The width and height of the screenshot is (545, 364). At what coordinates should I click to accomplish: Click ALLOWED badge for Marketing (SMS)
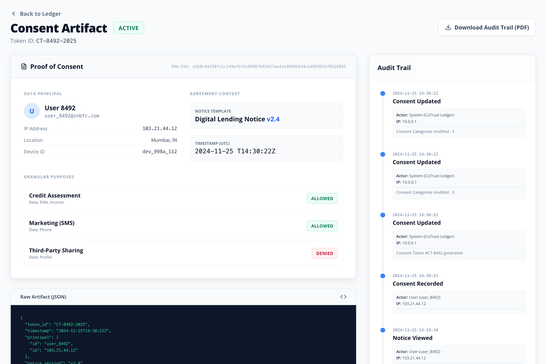coord(322,226)
